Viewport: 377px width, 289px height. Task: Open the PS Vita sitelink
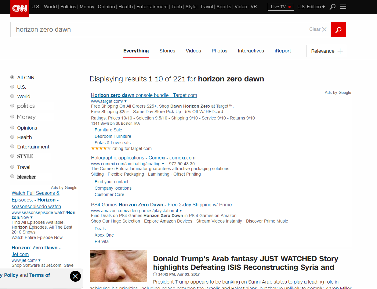tap(102, 241)
